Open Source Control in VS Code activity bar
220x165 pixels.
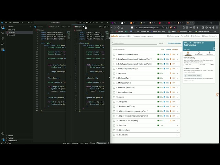click(x=3, y=38)
